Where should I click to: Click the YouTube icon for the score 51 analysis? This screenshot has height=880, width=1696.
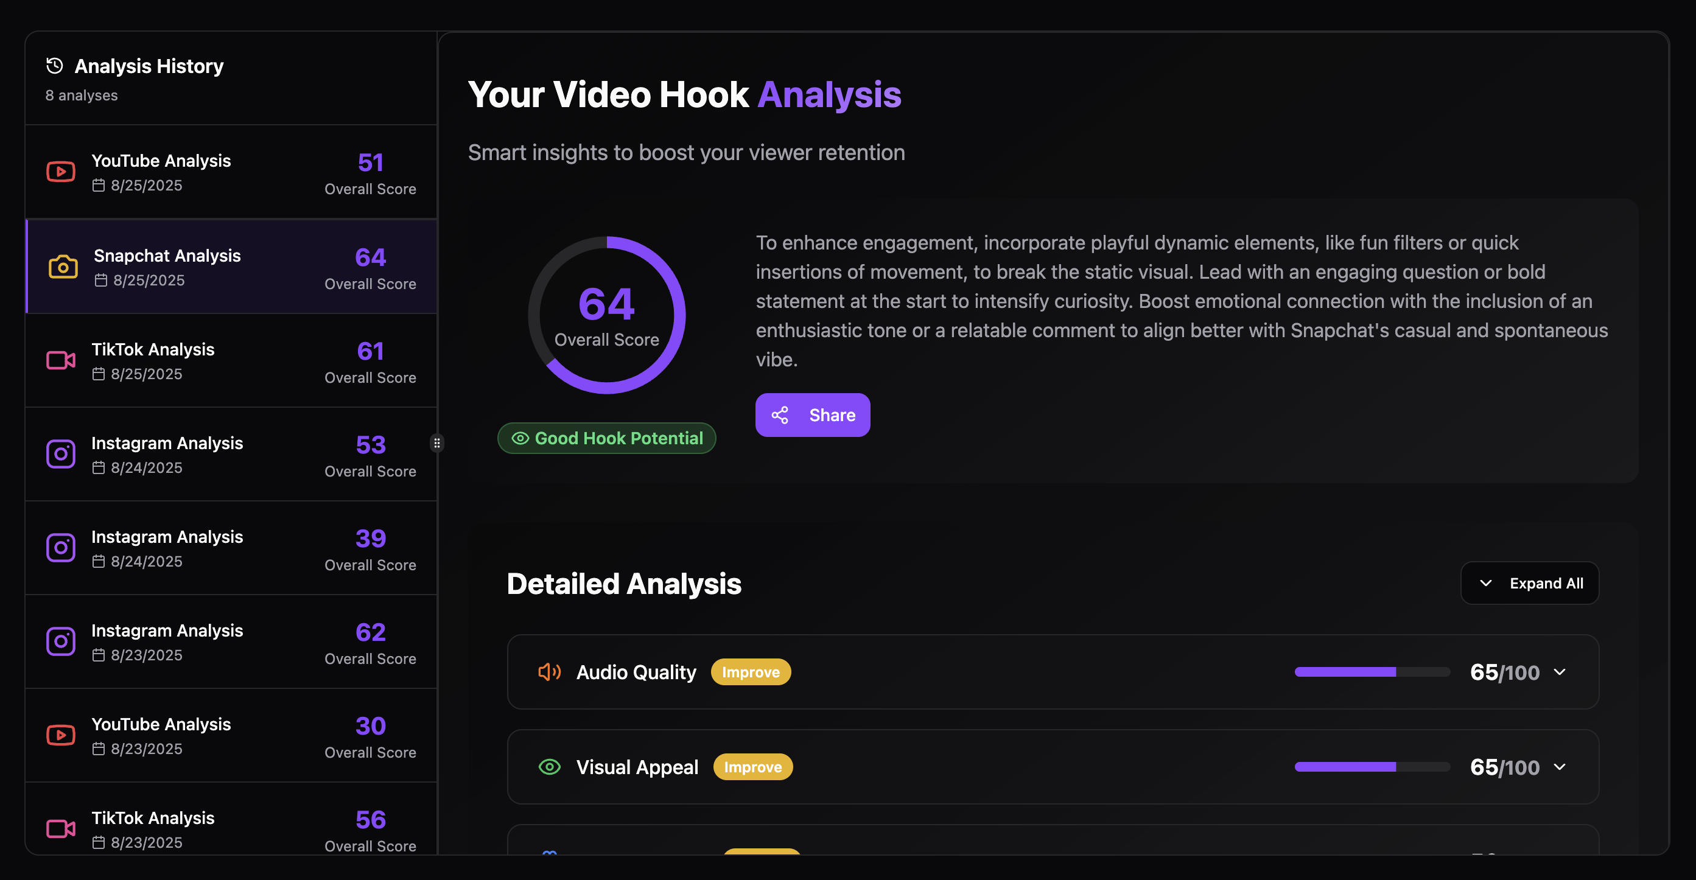61,172
